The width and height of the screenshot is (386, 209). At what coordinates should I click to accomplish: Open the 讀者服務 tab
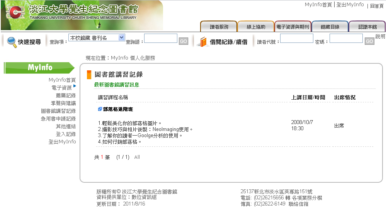pos(219,27)
